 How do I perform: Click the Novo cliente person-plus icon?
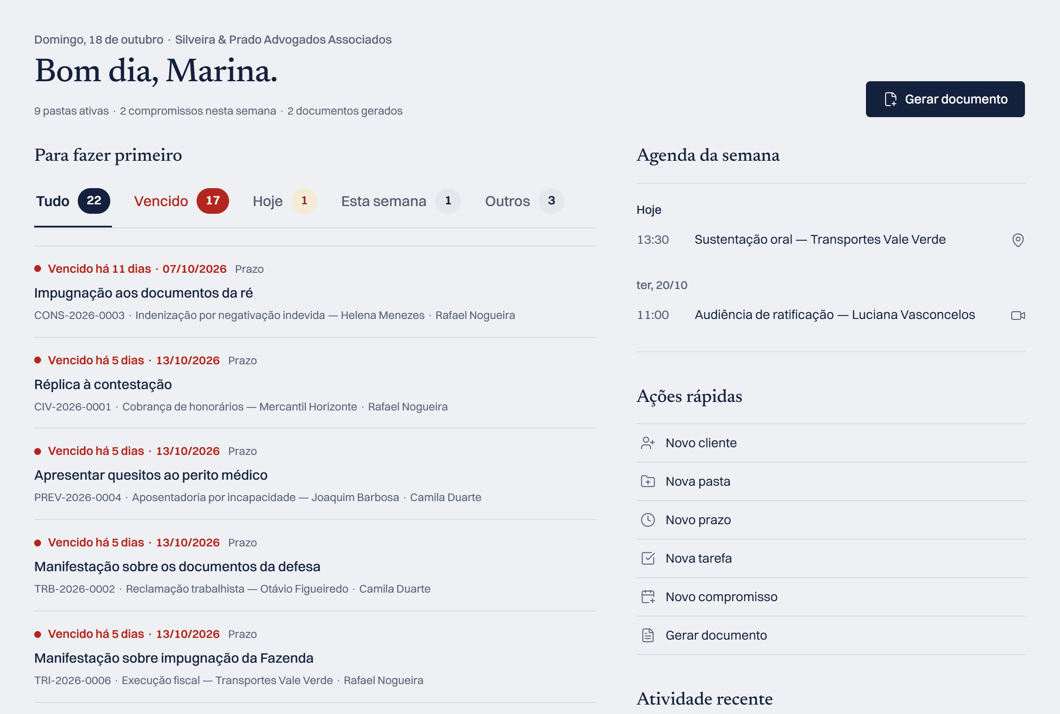[x=648, y=443]
